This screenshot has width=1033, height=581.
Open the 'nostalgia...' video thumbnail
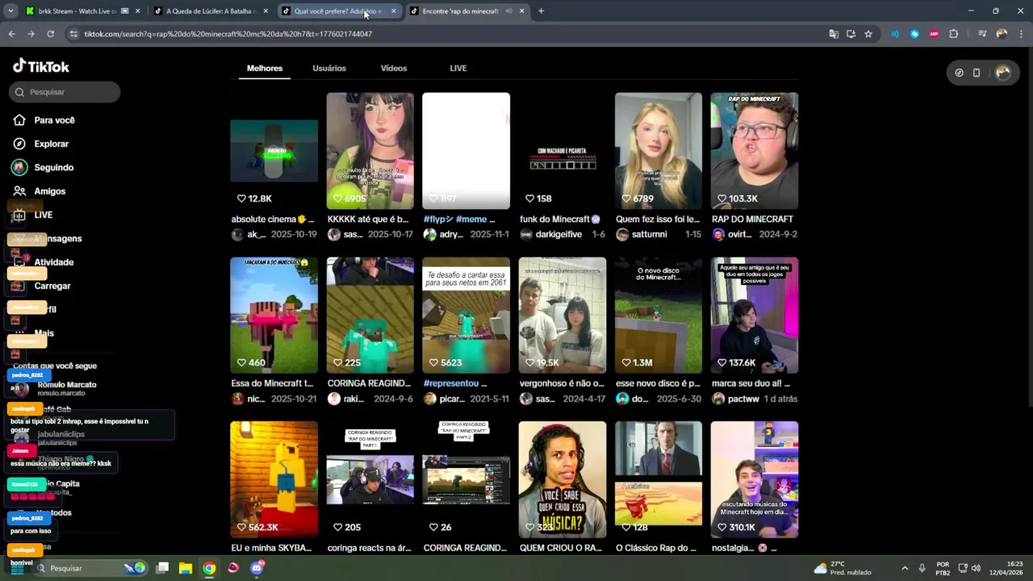coord(755,479)
